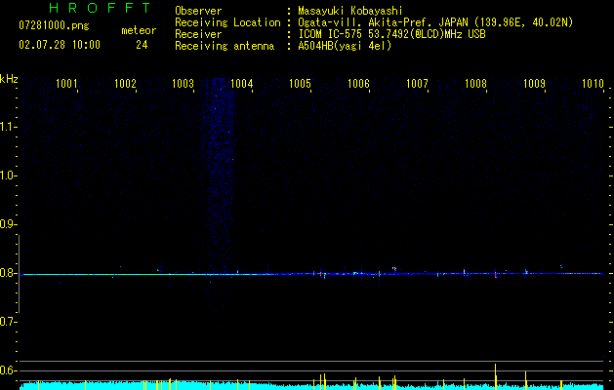614x390 pixels.
Task: Select the filename 07281000.png
Action: click(54, 26)
